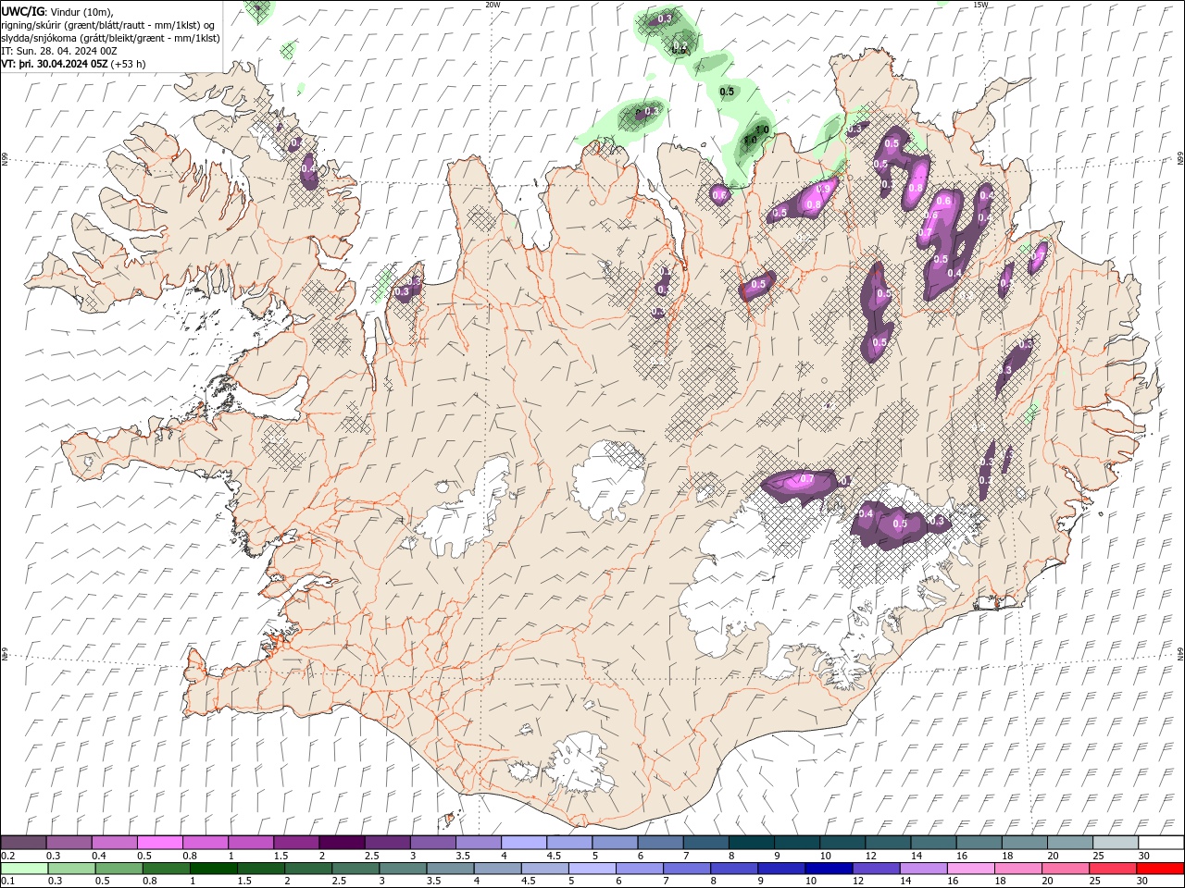This screenshot has width=1185, height=888.
Task: Click the darkest purple snow swatch labeled 2
Action: (342, 843)
